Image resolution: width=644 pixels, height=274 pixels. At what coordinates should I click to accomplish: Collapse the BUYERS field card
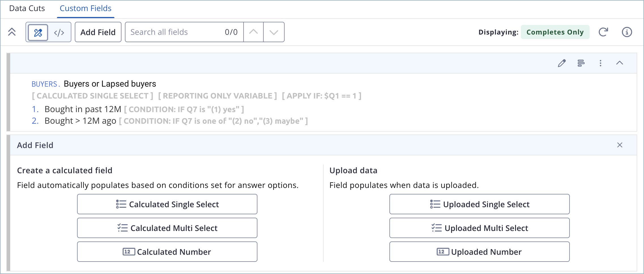pyautogui.click(x=620, y=63)
